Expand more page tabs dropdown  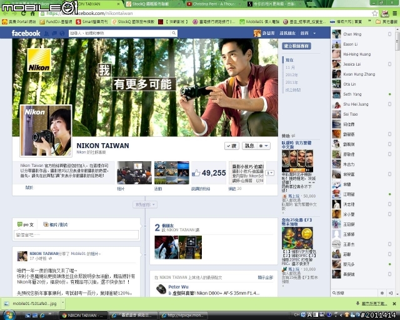(x=270, y=172)
